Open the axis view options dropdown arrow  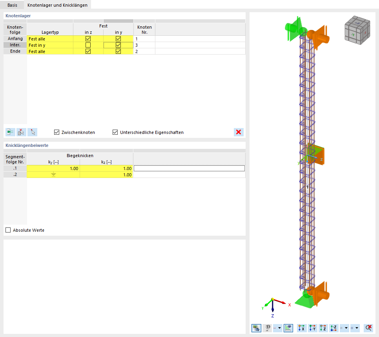pyautogui.click(x=346, y=328)
